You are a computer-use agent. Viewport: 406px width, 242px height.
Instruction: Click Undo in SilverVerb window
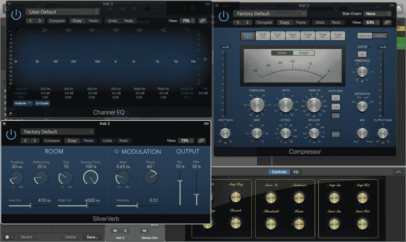click(x=107, y=140)
